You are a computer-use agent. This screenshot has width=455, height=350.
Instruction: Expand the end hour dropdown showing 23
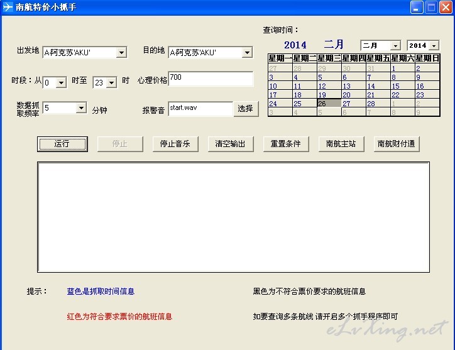point(112,83)
